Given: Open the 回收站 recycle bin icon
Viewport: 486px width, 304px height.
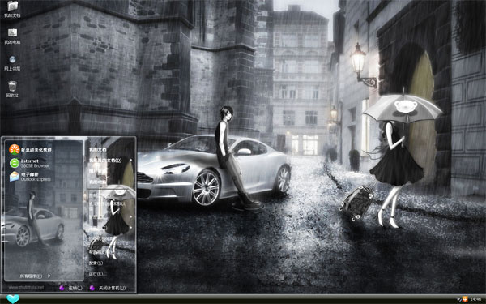Looking at the screenshot, I should [x=12, y=86].
